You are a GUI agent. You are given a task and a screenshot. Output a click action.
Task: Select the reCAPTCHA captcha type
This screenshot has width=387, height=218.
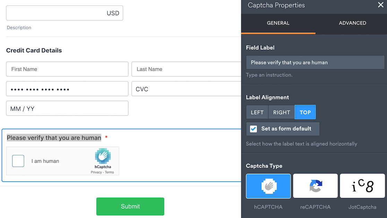tap(315, 186)
